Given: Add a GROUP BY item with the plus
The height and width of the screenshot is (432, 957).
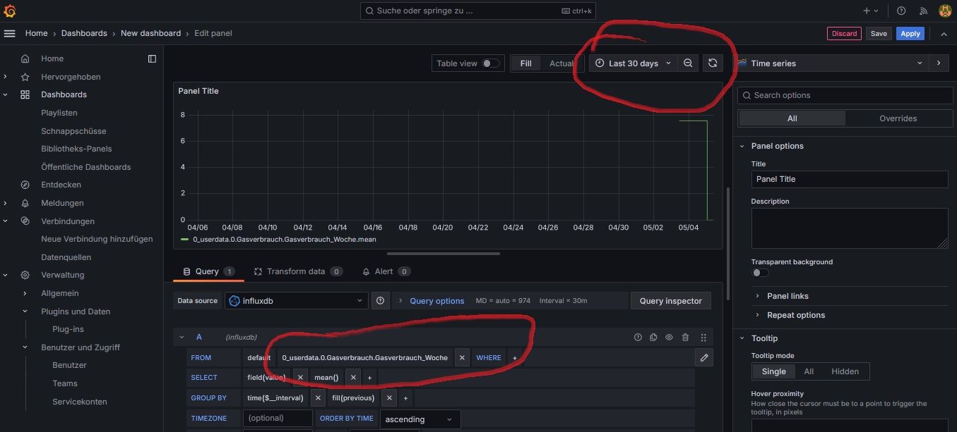Looking at the screenshot, I should pyautogui.click(x=405, y=398).
